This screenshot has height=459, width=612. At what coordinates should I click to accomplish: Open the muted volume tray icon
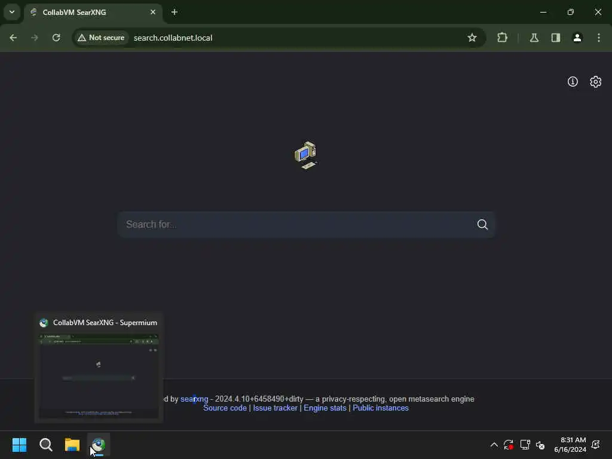(540, 445)
